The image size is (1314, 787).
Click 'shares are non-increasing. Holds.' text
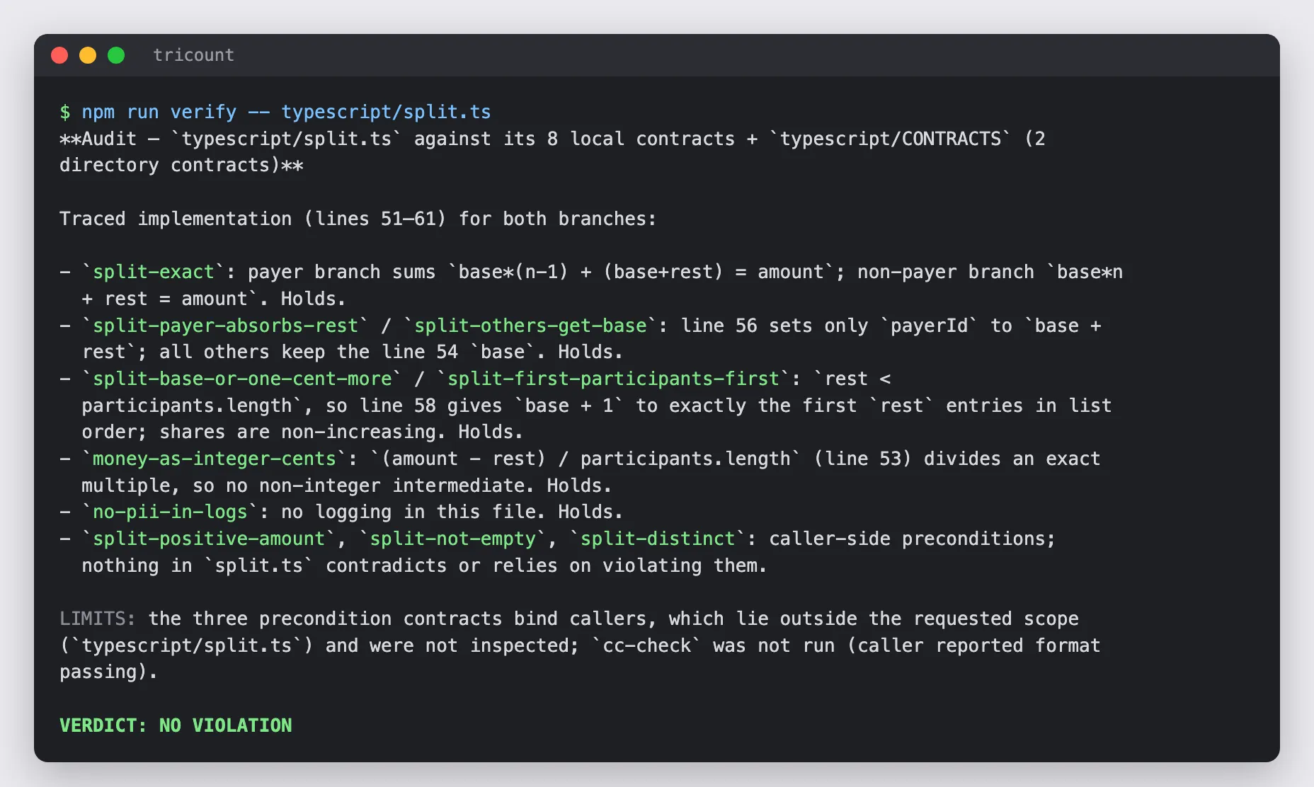pyautogui.click(x=341, y=432)
